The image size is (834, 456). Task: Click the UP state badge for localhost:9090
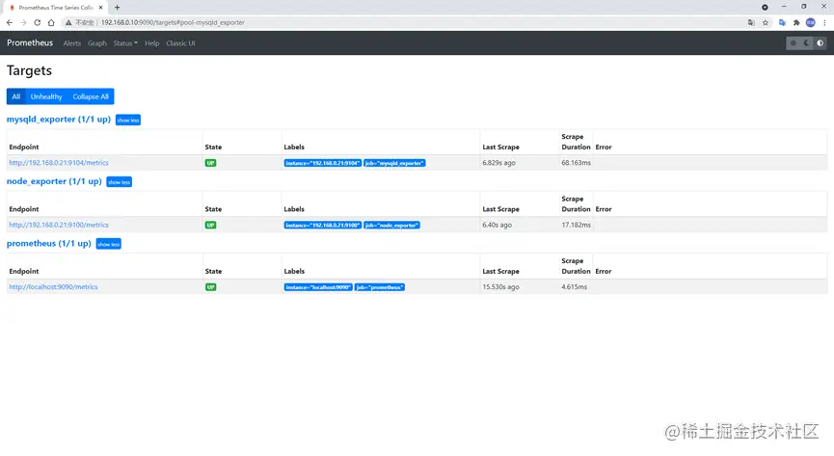[210, 287]
